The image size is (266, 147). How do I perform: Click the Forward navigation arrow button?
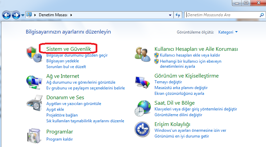coord(16,15)
